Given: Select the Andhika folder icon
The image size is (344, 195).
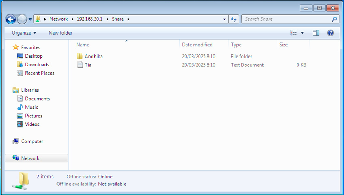Looking at the screenshot, I should click(x=80, y=56).
